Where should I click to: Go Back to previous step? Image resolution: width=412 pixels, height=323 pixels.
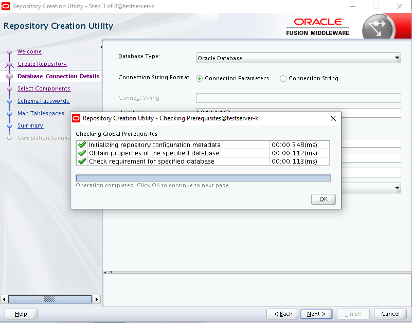(283, 314)
